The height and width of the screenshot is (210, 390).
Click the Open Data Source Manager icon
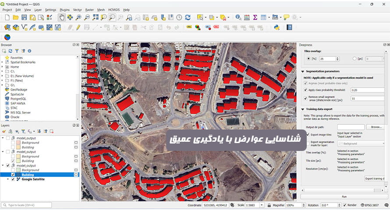pos(7,27)
